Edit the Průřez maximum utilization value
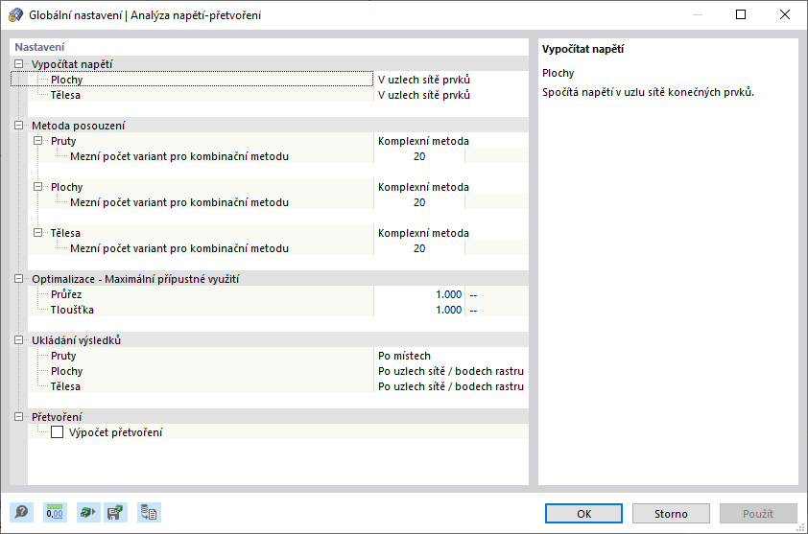808x534 pixels. [x=420, y=294]
